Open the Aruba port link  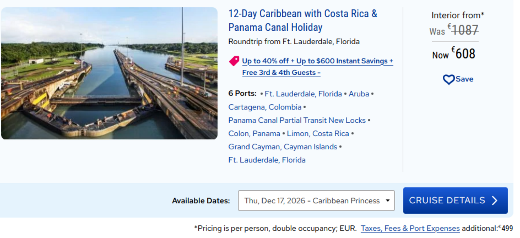point(358,94)
